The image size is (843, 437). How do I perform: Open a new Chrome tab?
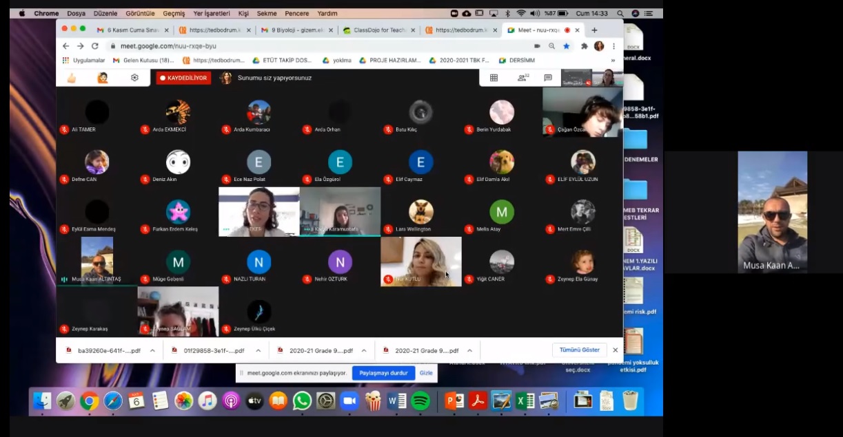click(594, 30)
